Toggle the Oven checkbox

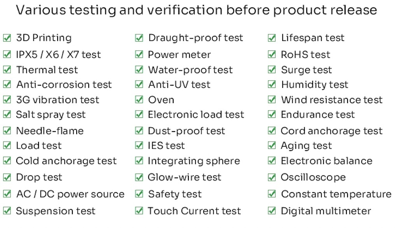pos(139,100)
